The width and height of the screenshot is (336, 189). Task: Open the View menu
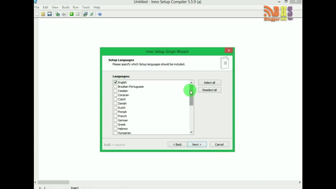pos(55,7)
